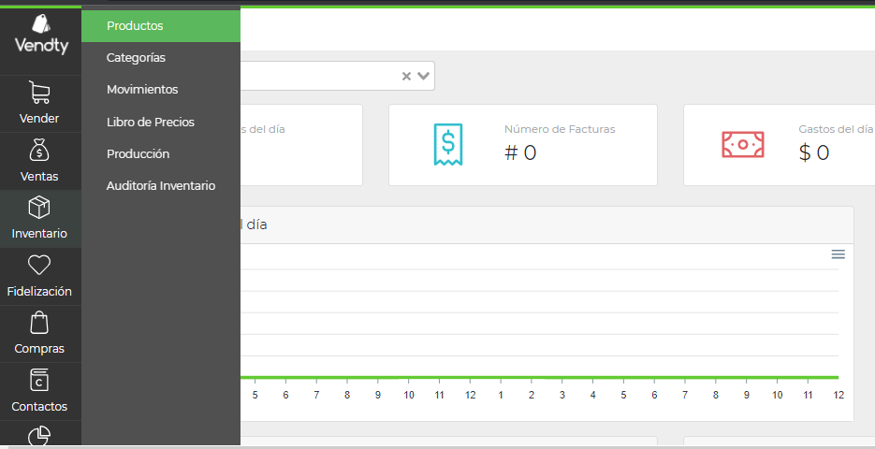Open the Contactos address book icon
Viewport: 875px width, 449px height.
39,380
